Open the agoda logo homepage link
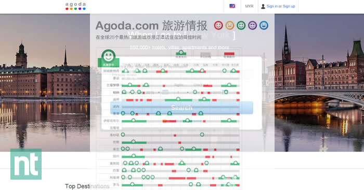The width and height of the screenshot is (364, 190). click(x=75, y=6)
